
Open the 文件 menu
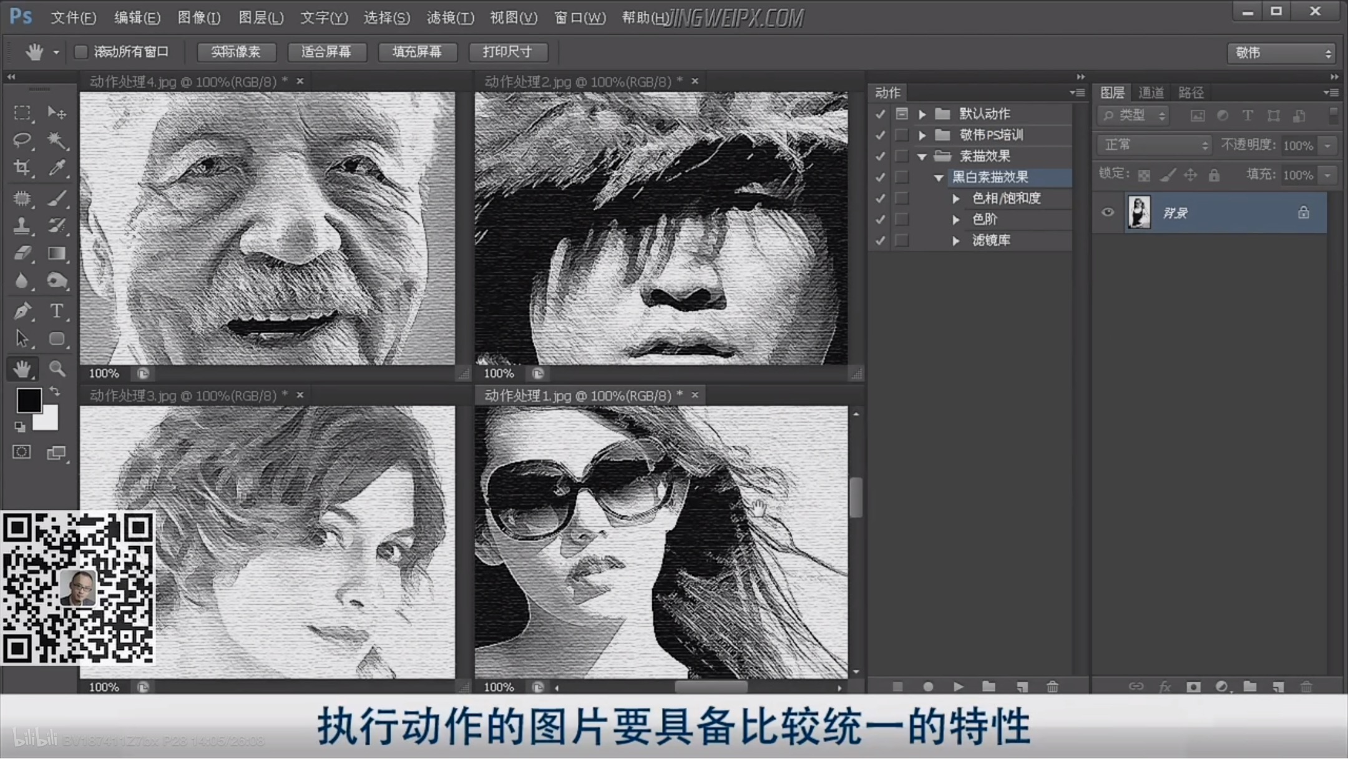tap(73, 17)
